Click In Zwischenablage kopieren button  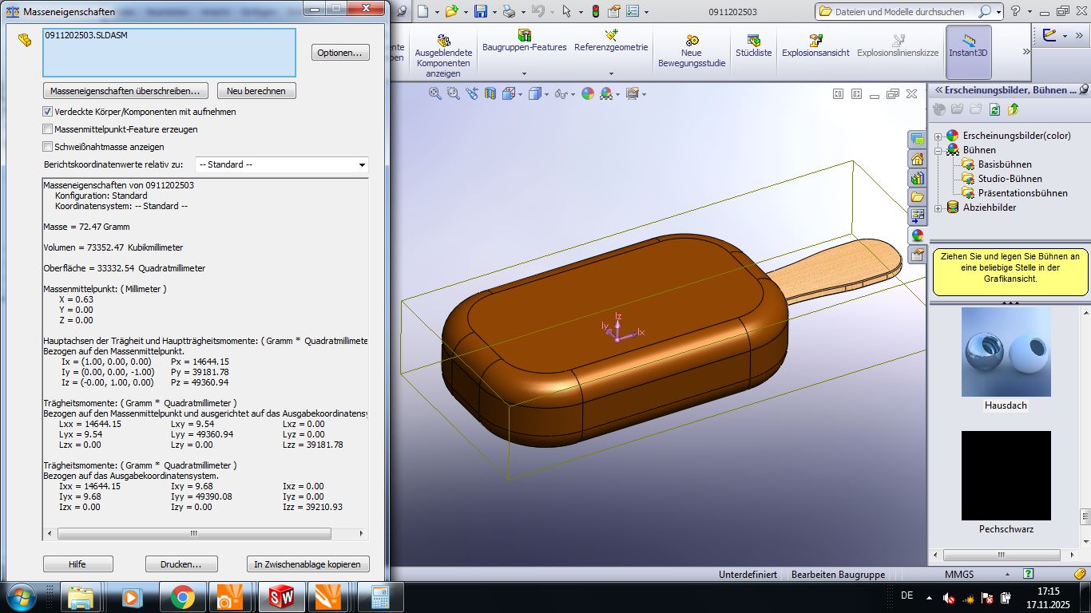click(x=308, y=564)
